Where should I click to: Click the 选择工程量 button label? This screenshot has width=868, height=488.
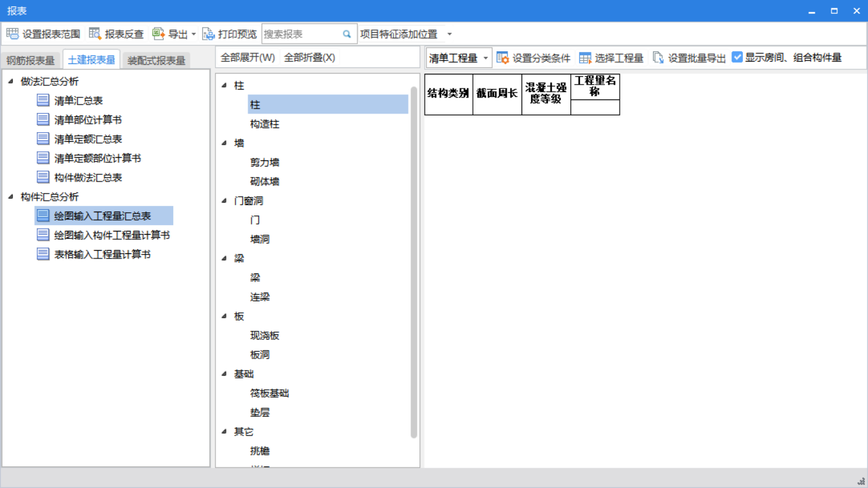619,58
